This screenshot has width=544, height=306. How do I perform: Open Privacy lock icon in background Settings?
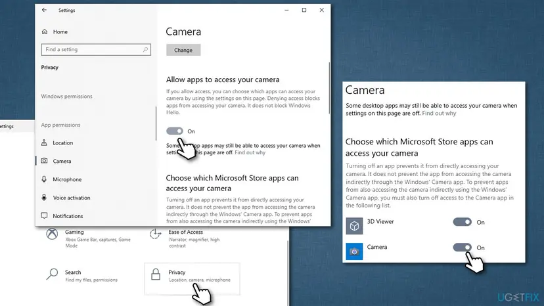click(x=156, y=274)
